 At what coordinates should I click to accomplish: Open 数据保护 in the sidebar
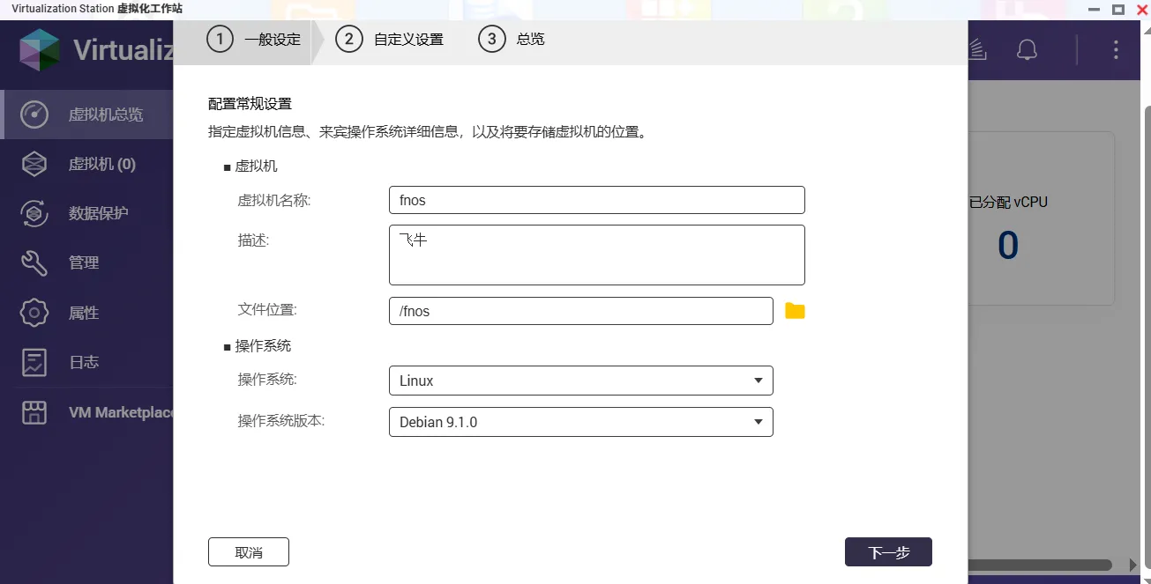tap(86, 213)
